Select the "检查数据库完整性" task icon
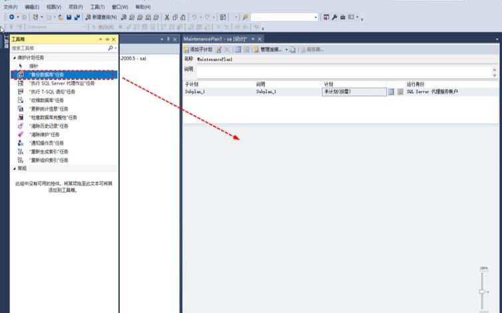 coord(21,117)
